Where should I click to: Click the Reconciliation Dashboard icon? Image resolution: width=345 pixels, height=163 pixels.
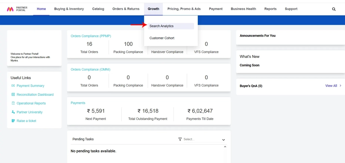point(13,94)
